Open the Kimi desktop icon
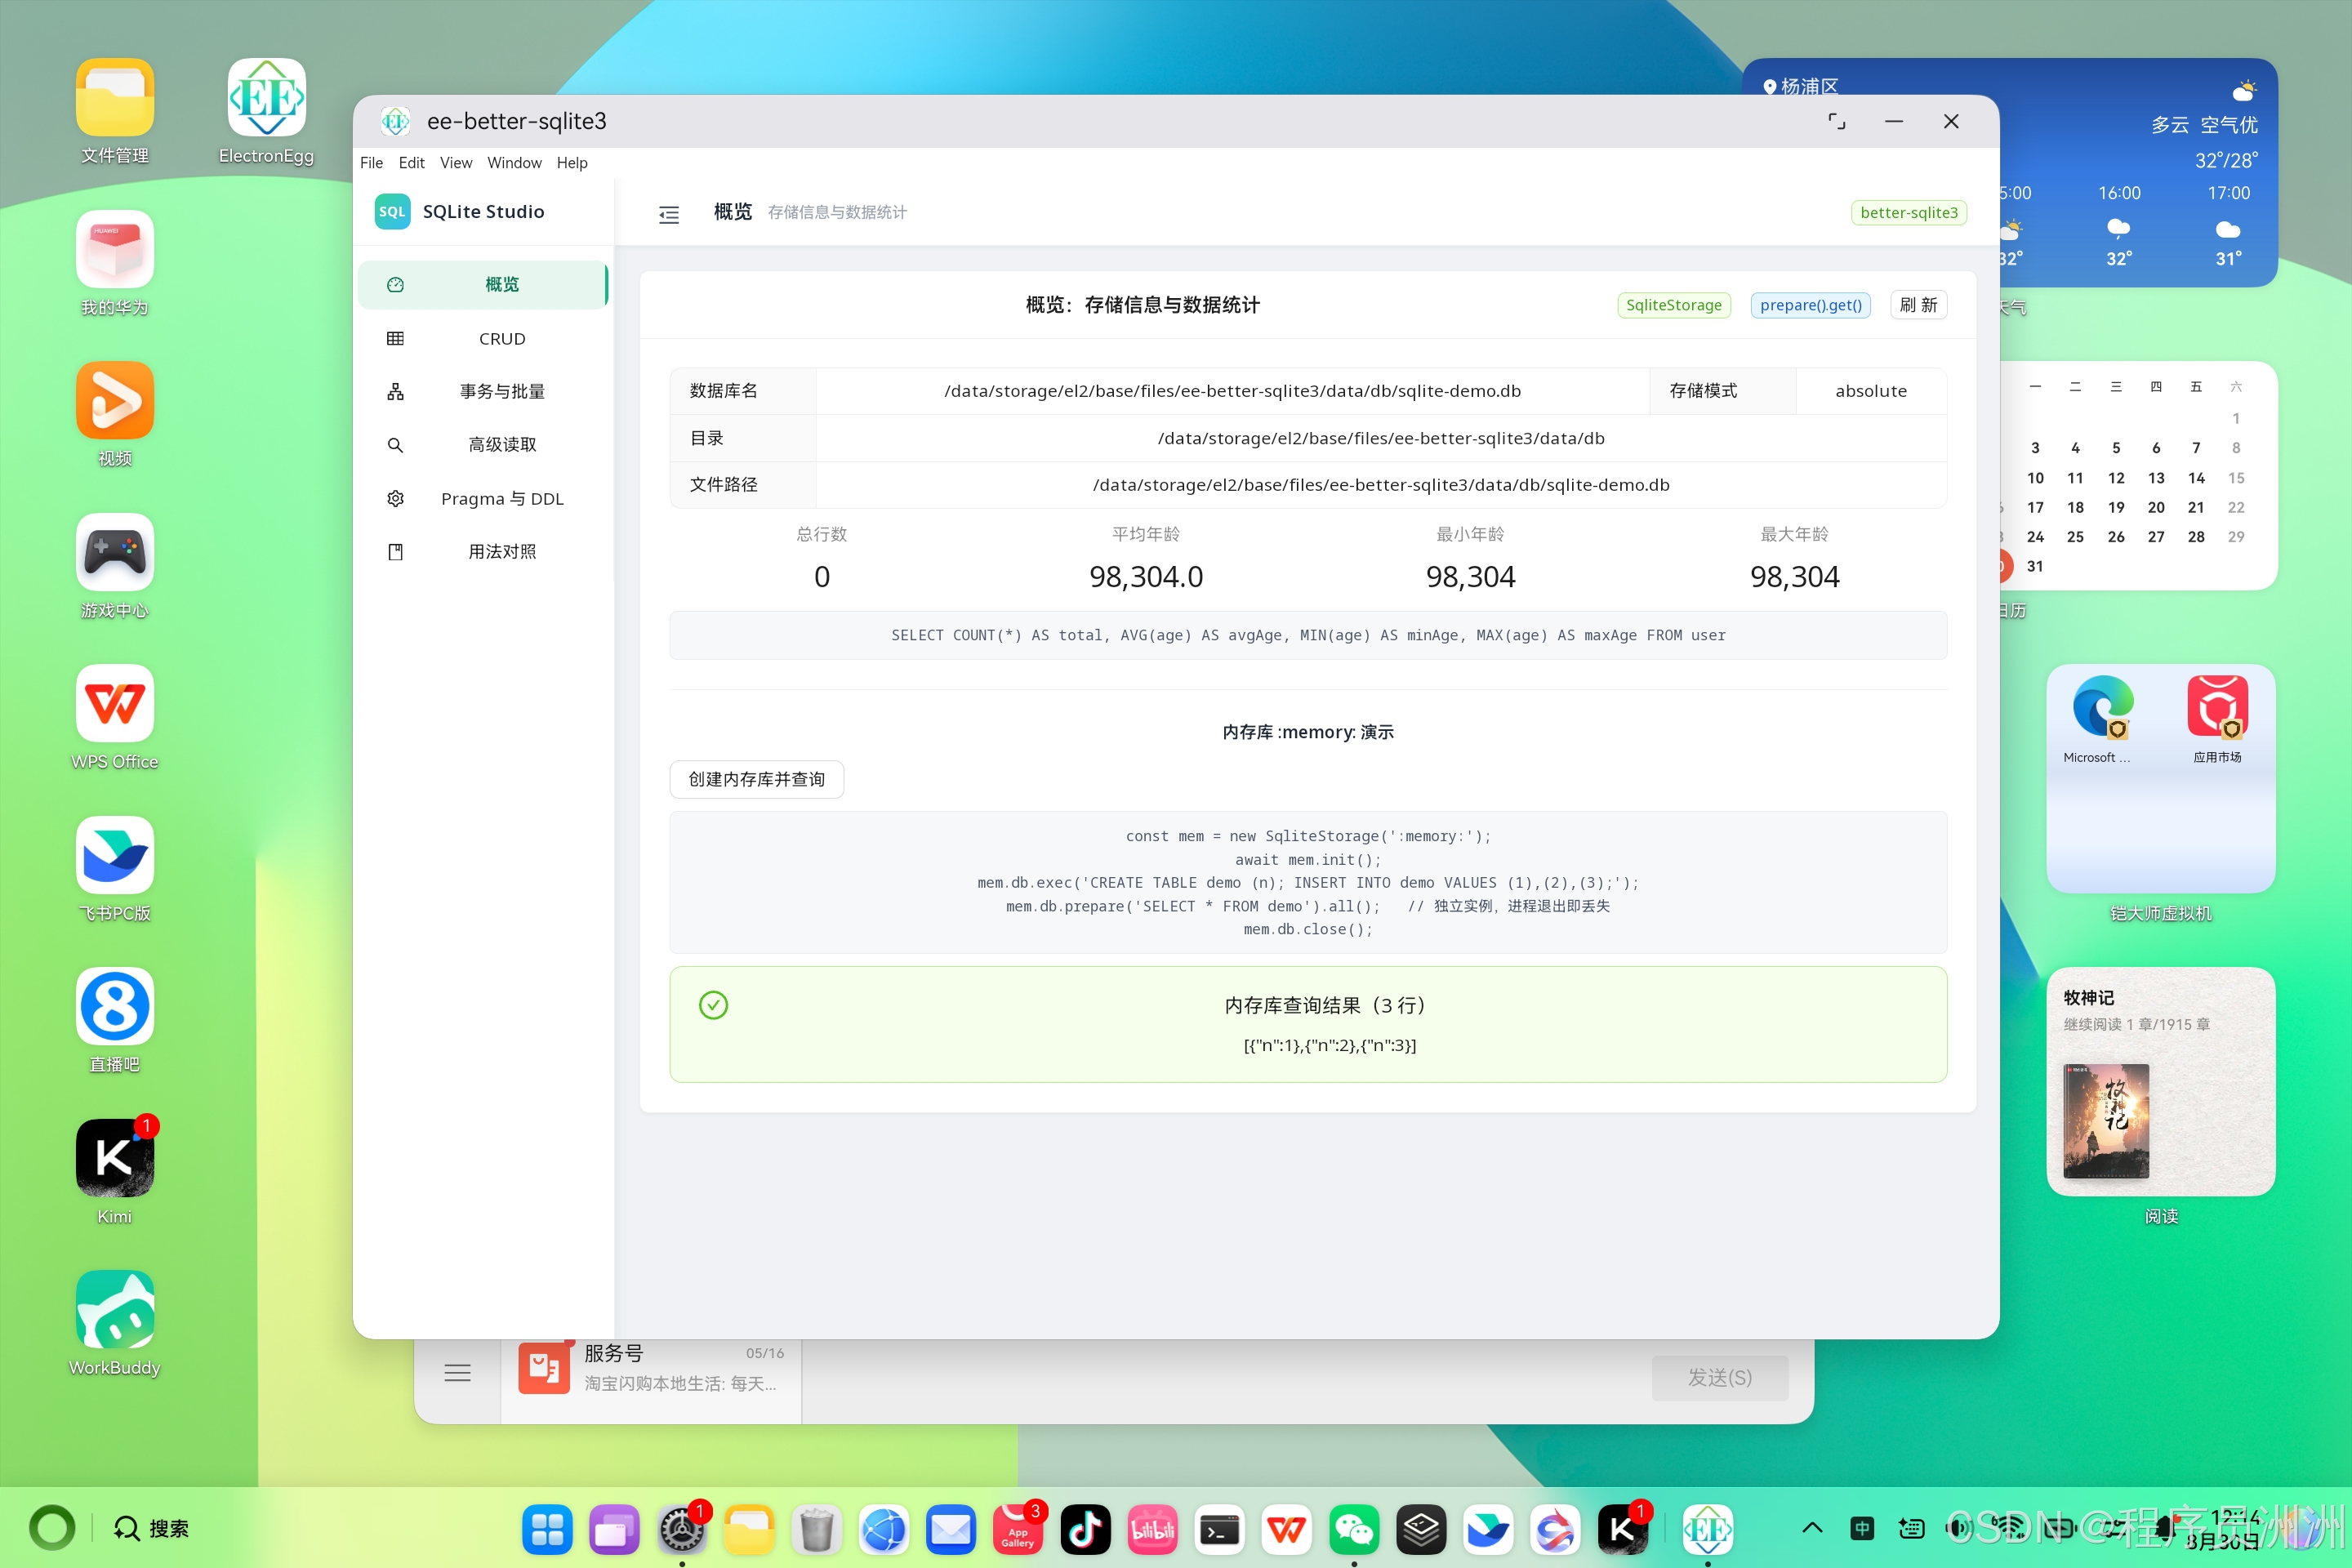2352x1568 pixels. click(x=115, y=1158)
